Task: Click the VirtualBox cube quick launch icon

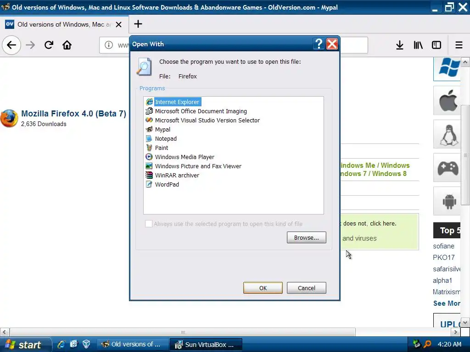Action: coord(86,344)
